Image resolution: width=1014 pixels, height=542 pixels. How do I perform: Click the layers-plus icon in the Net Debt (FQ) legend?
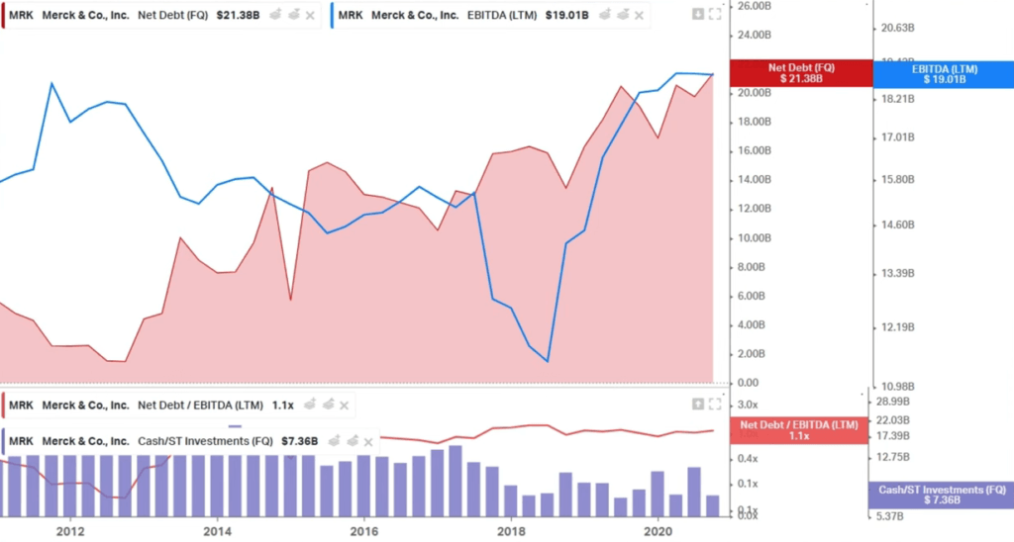coord(275,14)
